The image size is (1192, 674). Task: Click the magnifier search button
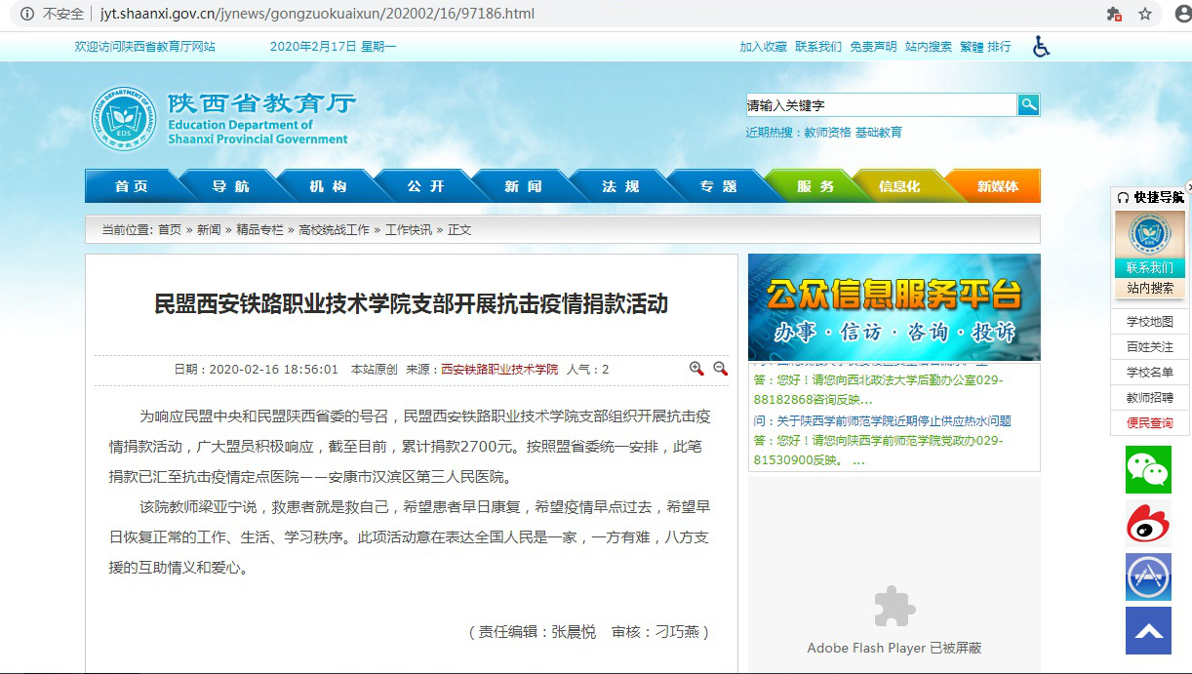click(x=1028, y=105)
